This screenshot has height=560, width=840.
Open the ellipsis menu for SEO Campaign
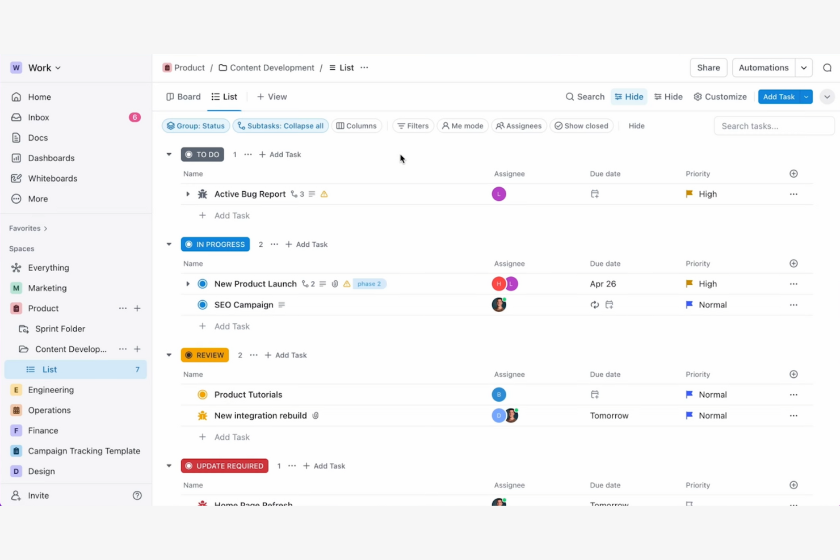(793, 305)
